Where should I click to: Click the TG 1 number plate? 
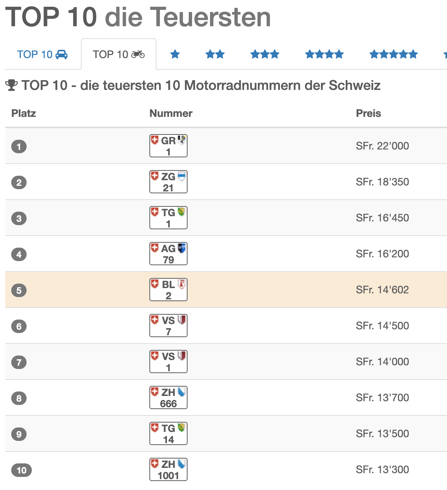tap(168, 218)
